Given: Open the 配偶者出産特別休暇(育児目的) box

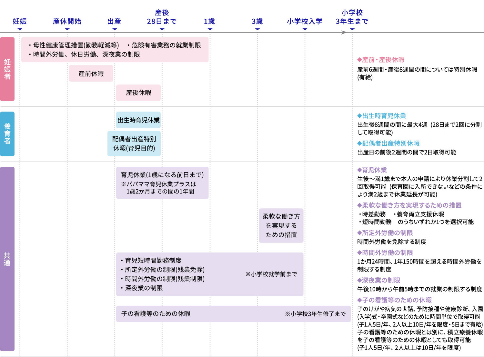Looking at the screenshot, I should (134, 144).
